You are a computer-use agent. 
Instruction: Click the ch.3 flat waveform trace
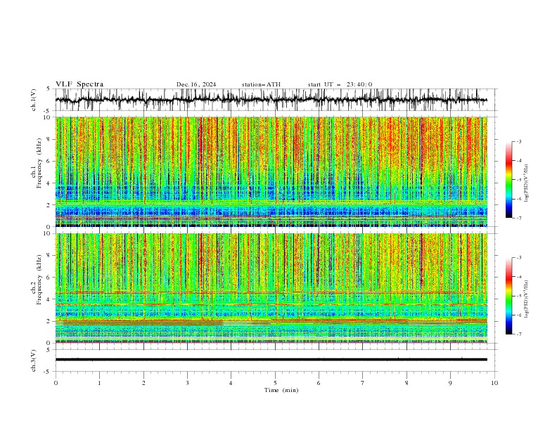271,360
